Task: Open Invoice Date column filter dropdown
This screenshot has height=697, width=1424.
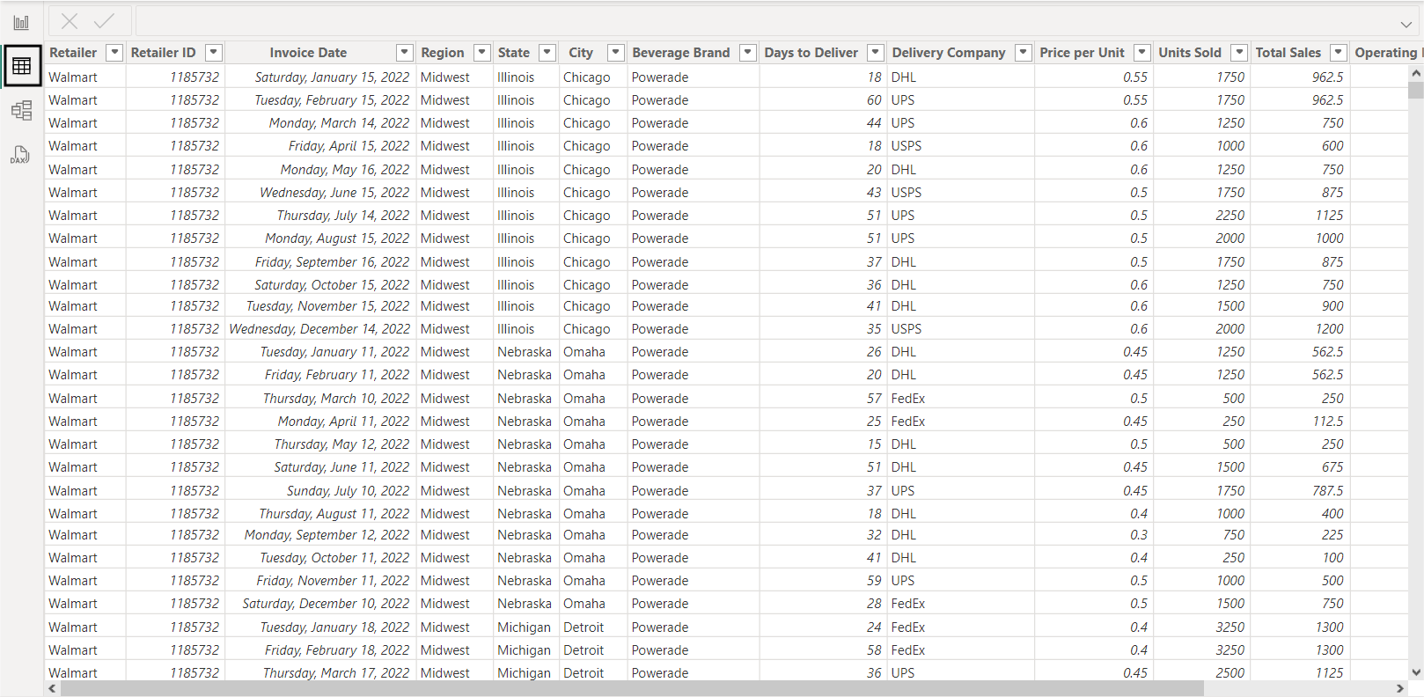Action: (405, 53)
